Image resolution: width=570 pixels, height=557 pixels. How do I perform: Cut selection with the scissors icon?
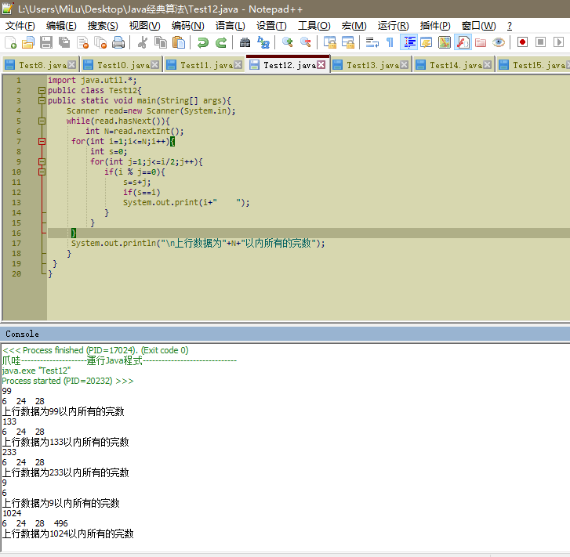(143, 42)
